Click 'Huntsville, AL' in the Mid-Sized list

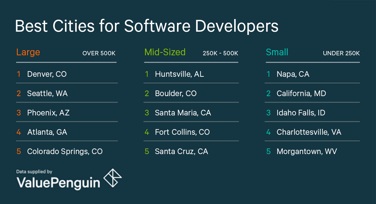point(179,74)
